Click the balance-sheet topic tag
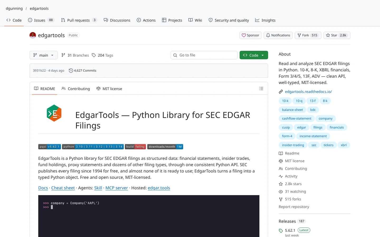Viewport: 380px width, 237px height. 292,110
